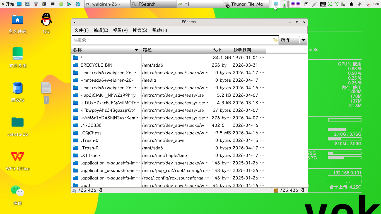Click the 17:06 clock in the tray
The height and width of the screenshot is (214, 381).
coord(377,4)
